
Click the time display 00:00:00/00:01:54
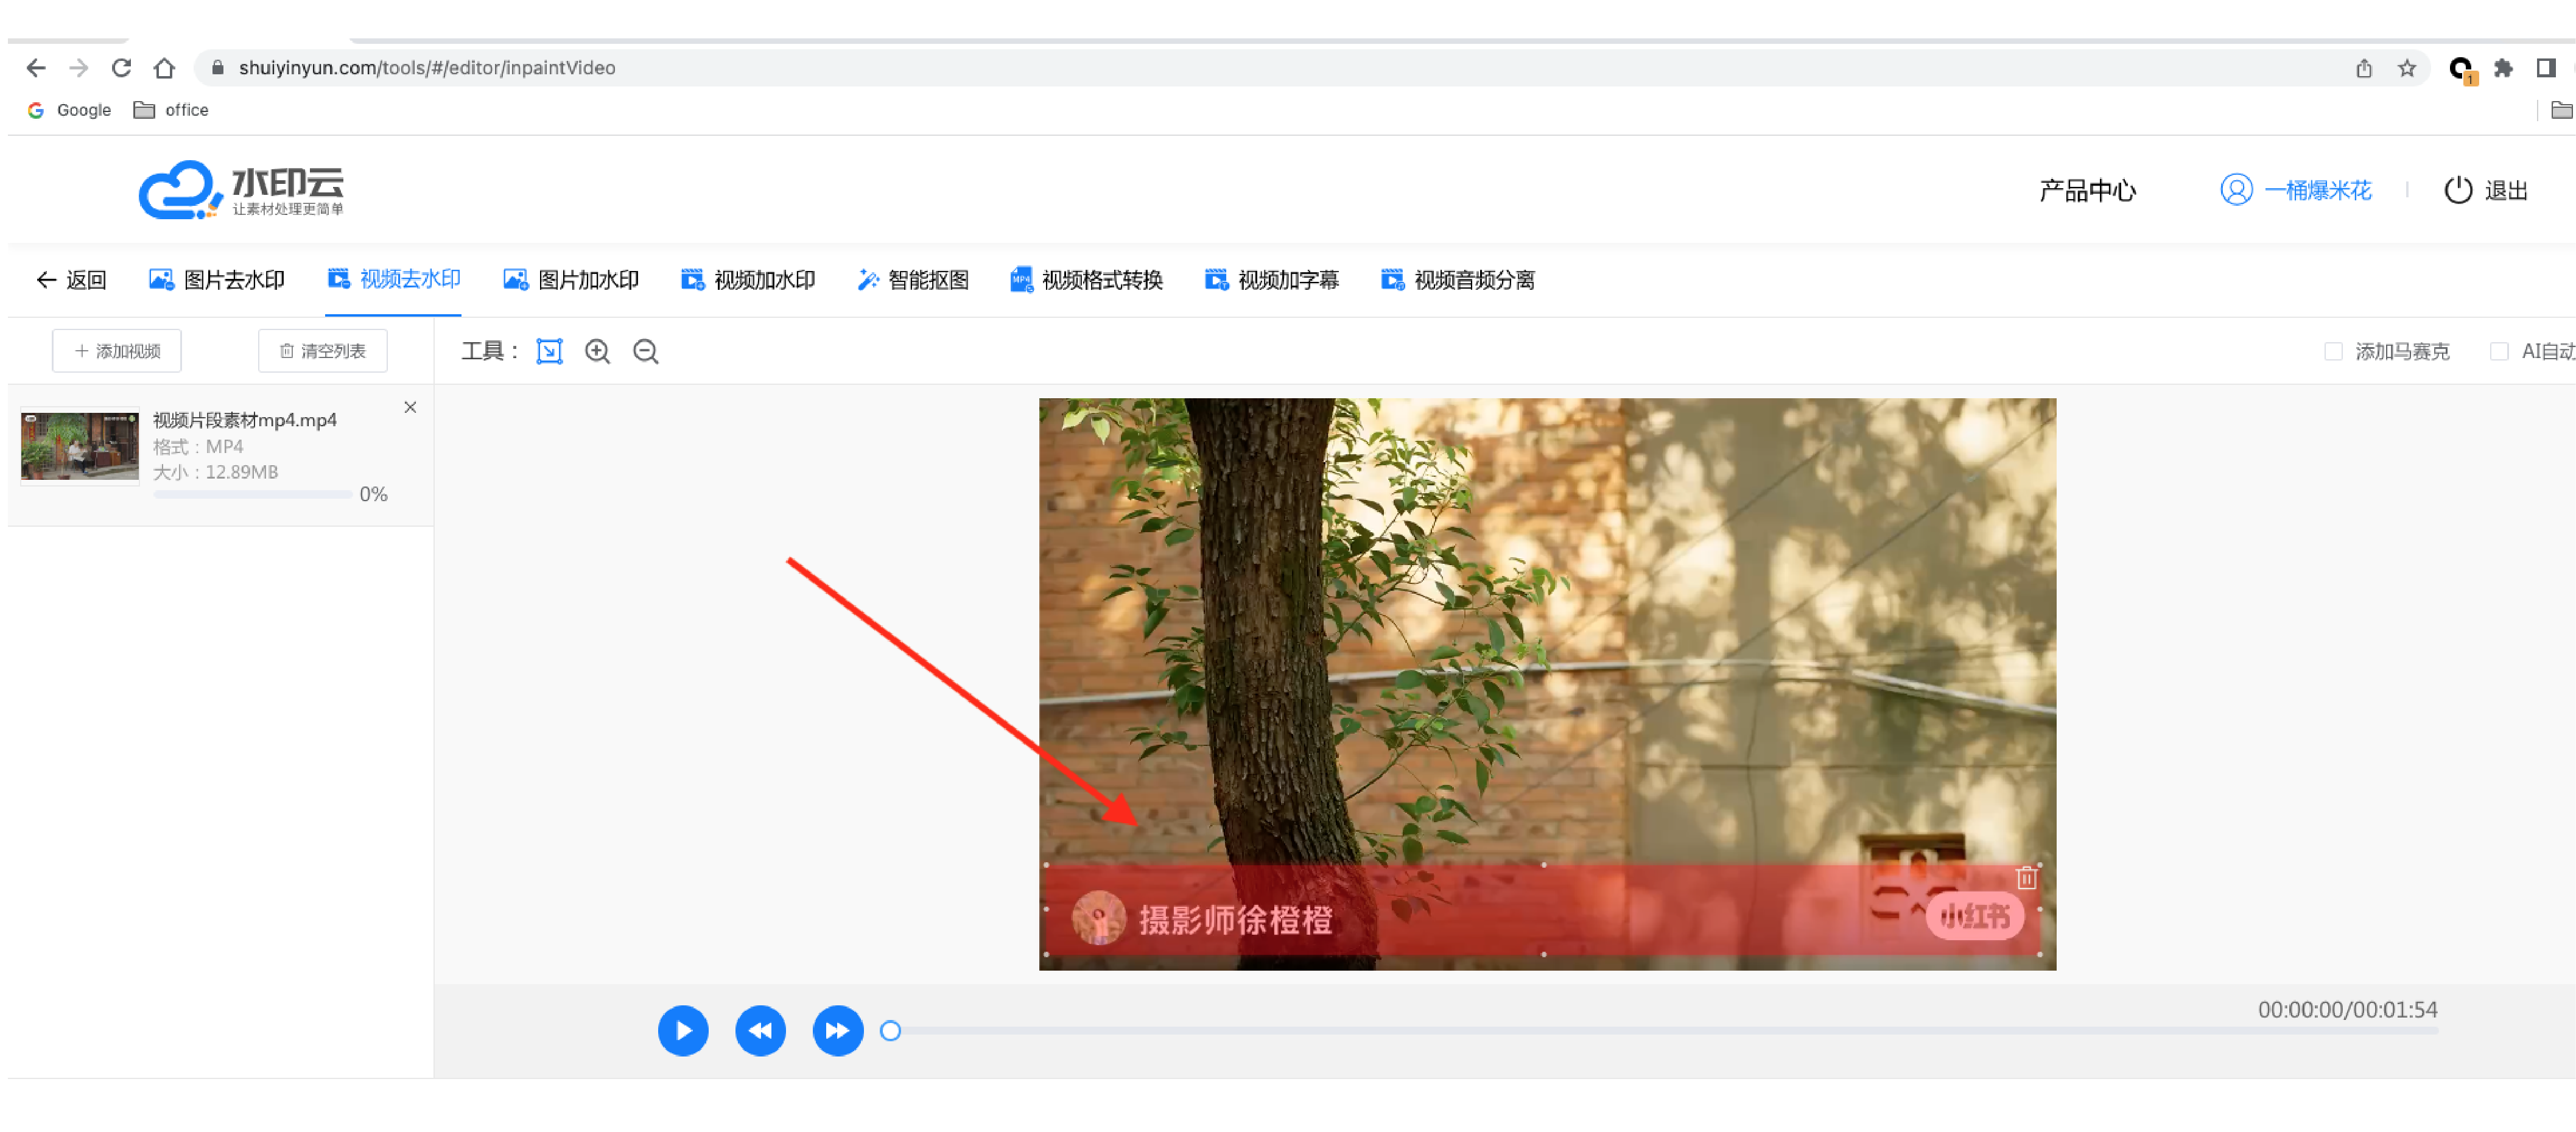pyautogui.click(x=2347, y=1010)
